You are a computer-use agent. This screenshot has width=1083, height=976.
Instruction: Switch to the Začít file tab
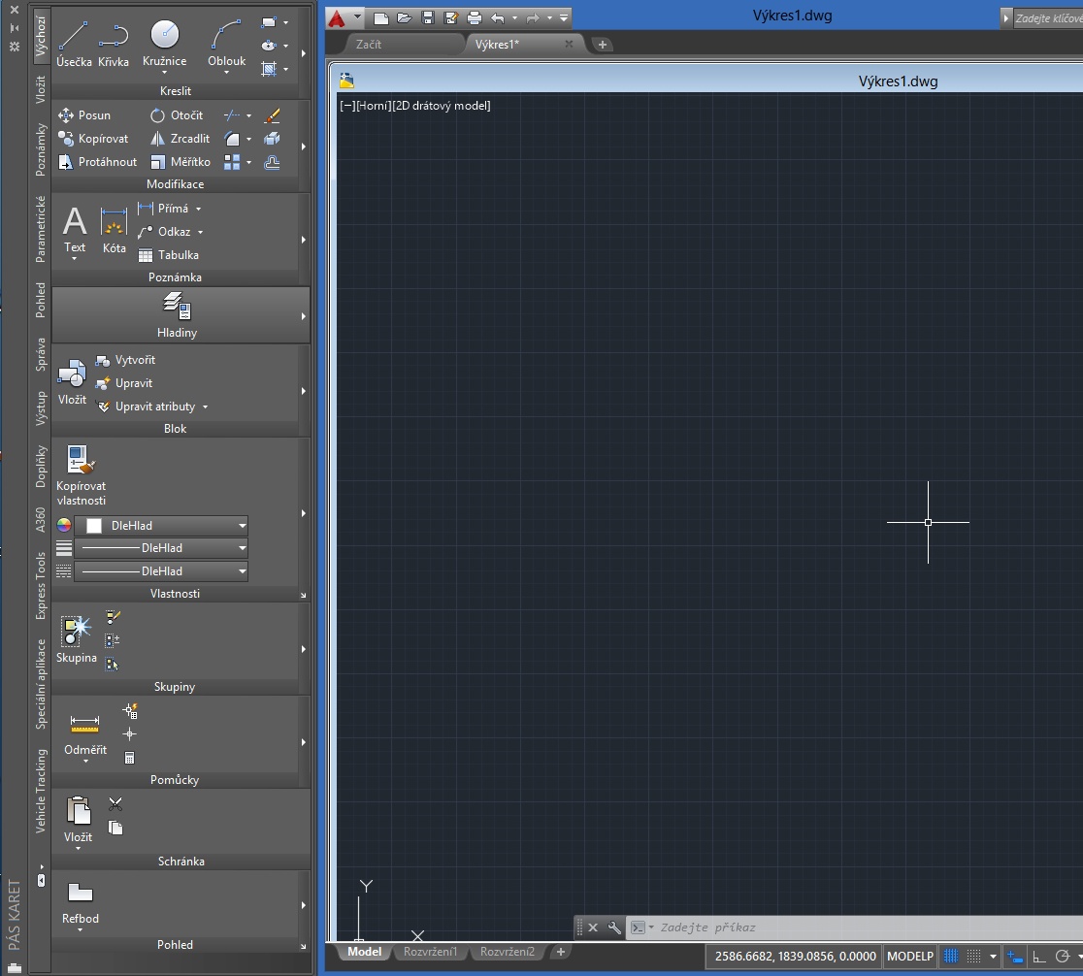click(x=369, y=45)
